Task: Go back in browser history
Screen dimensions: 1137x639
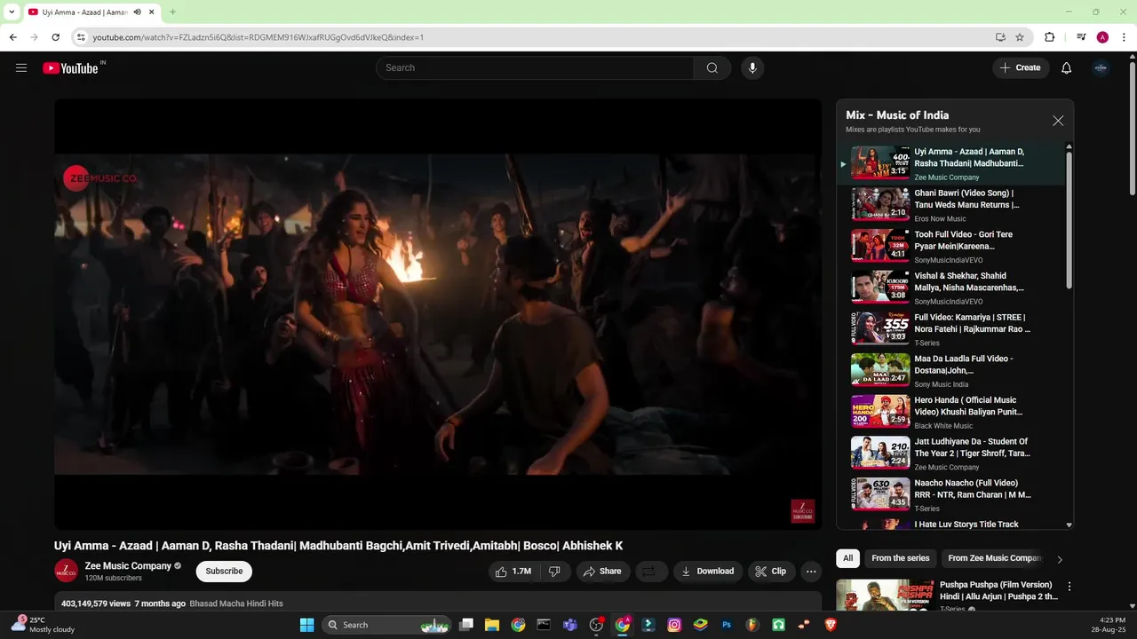Action: (12, 37)
